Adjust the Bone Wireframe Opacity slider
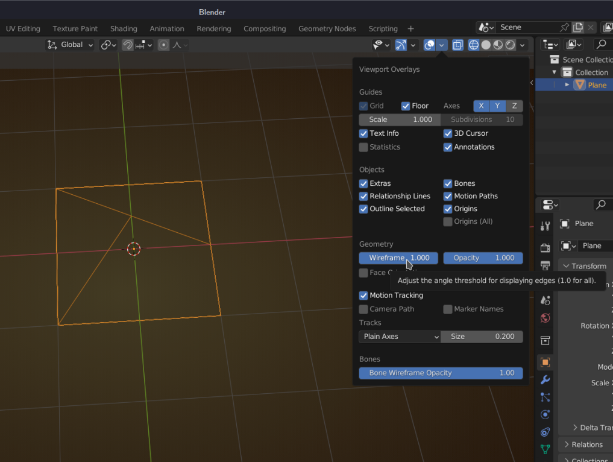This screenshot has width=613, height=462. point(441,373)
